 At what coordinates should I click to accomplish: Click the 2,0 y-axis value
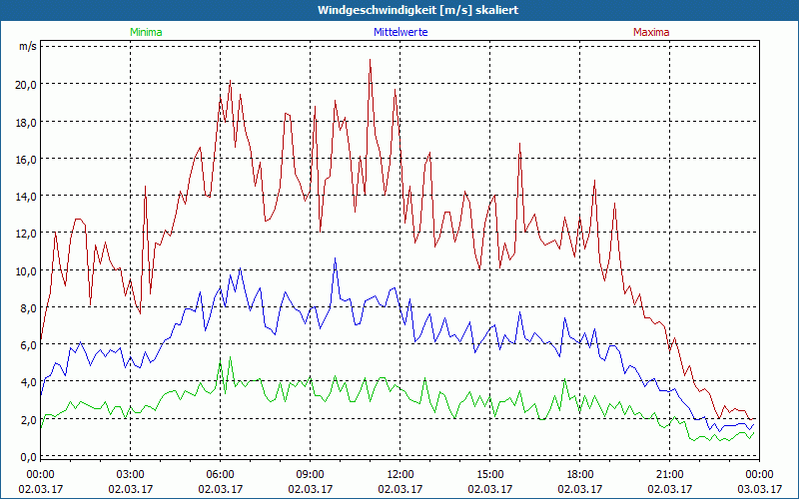coord(28,420)
